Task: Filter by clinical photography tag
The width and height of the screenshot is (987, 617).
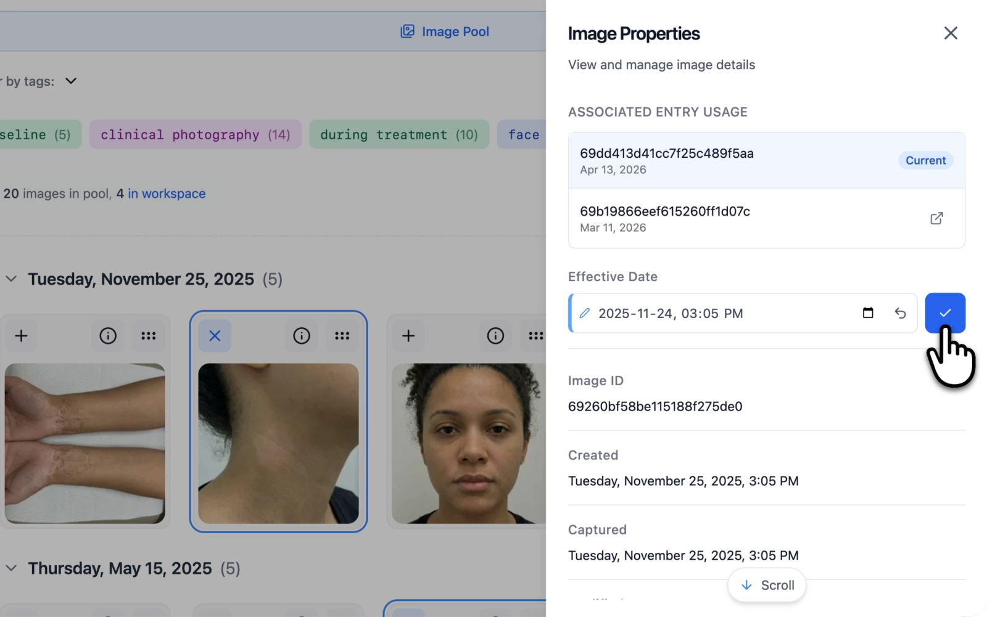Action: 195,134
